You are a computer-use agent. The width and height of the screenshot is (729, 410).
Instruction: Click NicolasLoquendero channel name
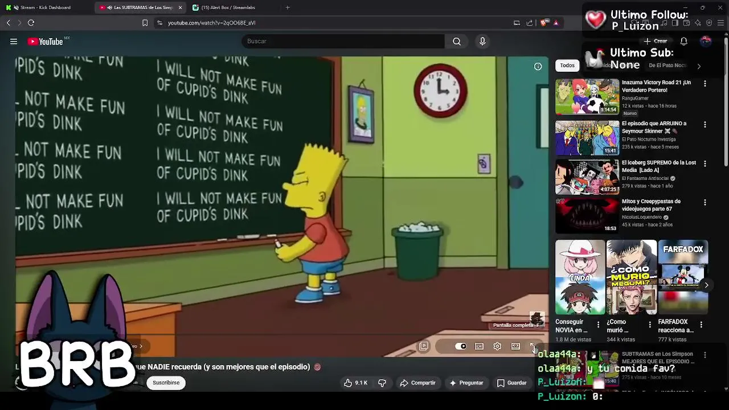point(642,217)
